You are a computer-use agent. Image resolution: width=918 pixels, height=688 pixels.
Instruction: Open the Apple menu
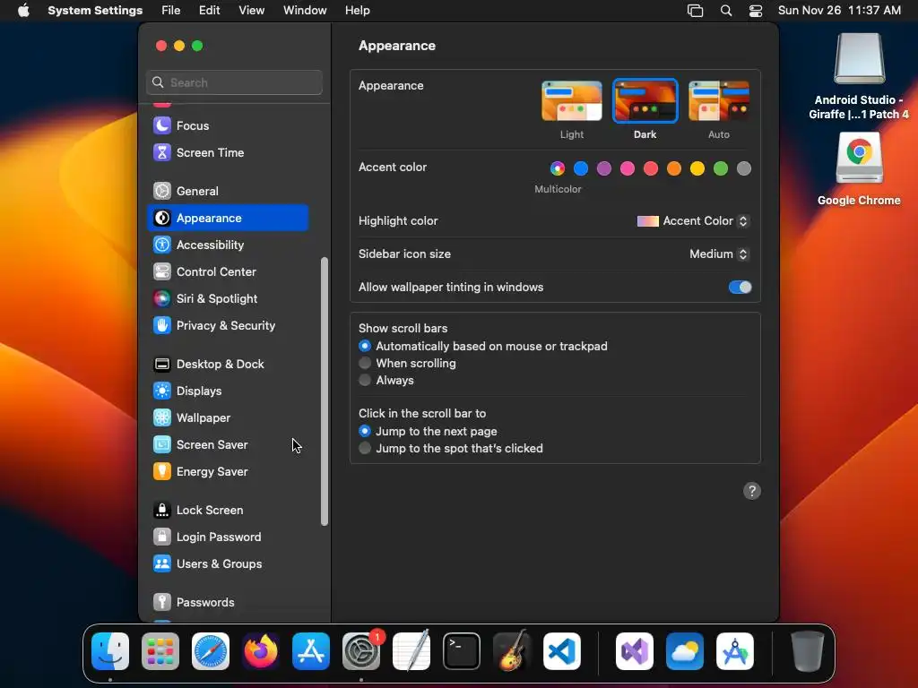click(23, 11)
